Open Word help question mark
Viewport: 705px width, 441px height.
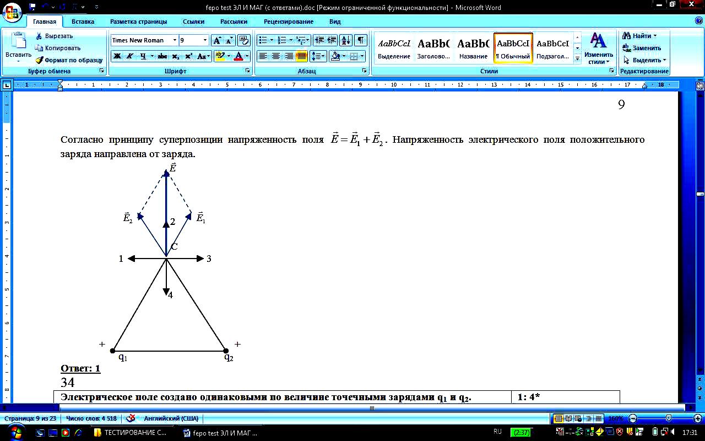699,21
